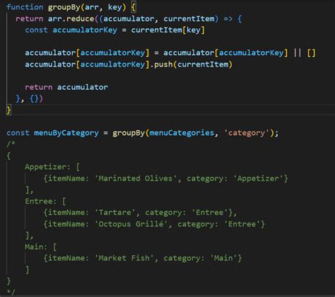
Task: Click the closing brace of groupBy function
Action: [x=8, y=110]
